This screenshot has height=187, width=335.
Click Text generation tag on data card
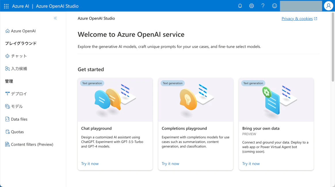click(253, 83)
